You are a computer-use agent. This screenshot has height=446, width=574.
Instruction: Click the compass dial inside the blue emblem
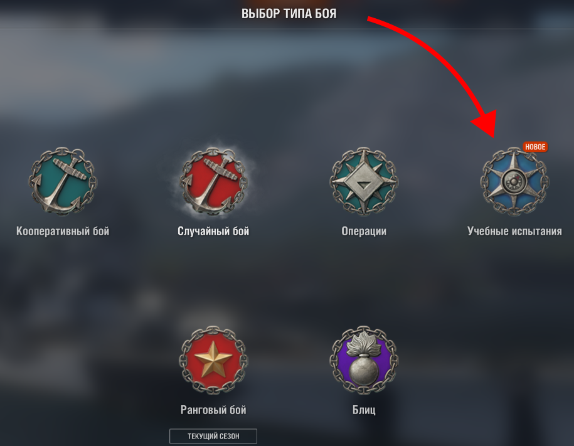click(x=514, y=181)
